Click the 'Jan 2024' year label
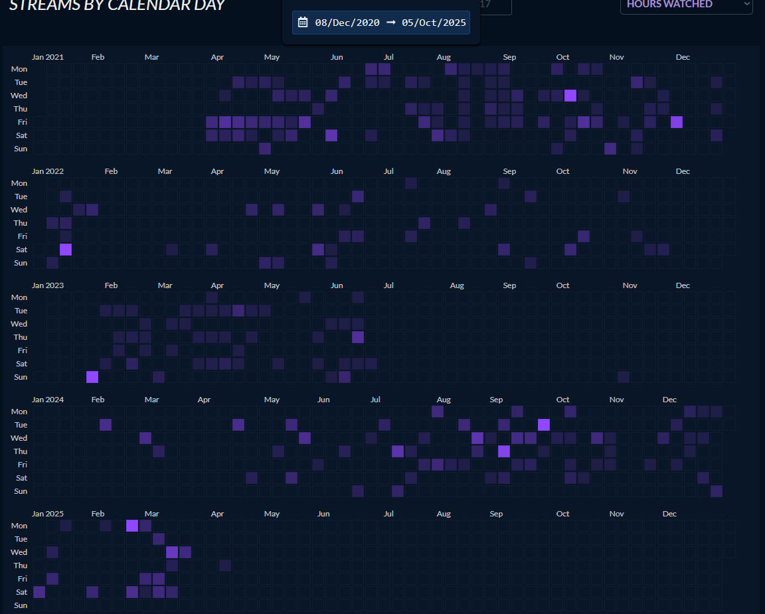This screenshot has width=765, height=614. (48, 400)
